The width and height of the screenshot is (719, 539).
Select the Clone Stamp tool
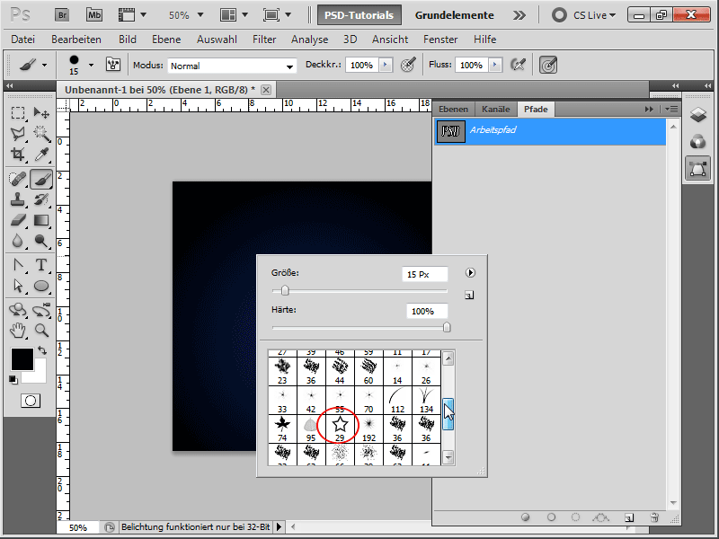(x=18, y=199)
